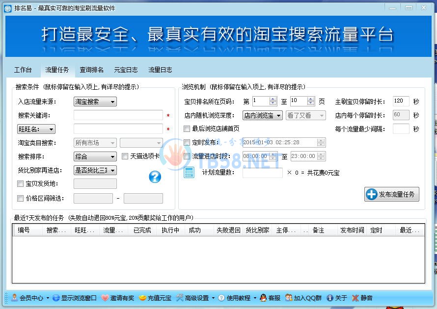
Task: Open the 货比别家再进店 dropdown
Action: click(95, 170)
